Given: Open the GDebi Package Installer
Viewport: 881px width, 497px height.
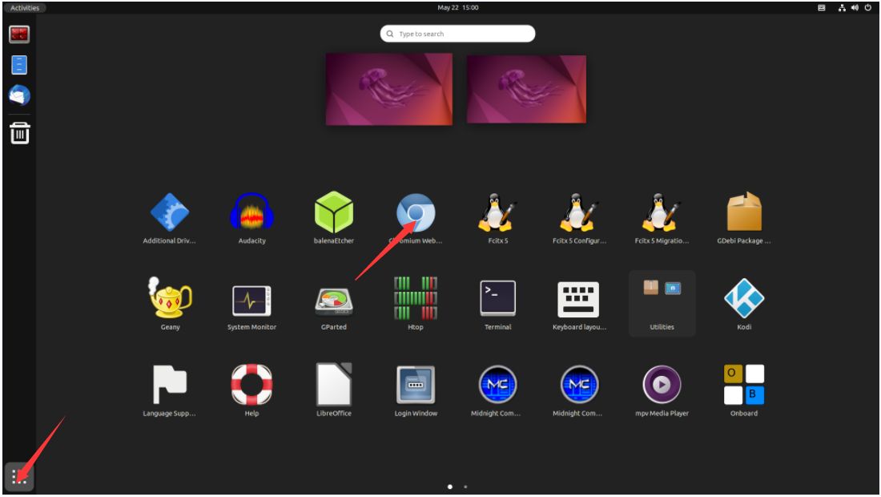Looking at the screenshot, I should pos(743,213).
